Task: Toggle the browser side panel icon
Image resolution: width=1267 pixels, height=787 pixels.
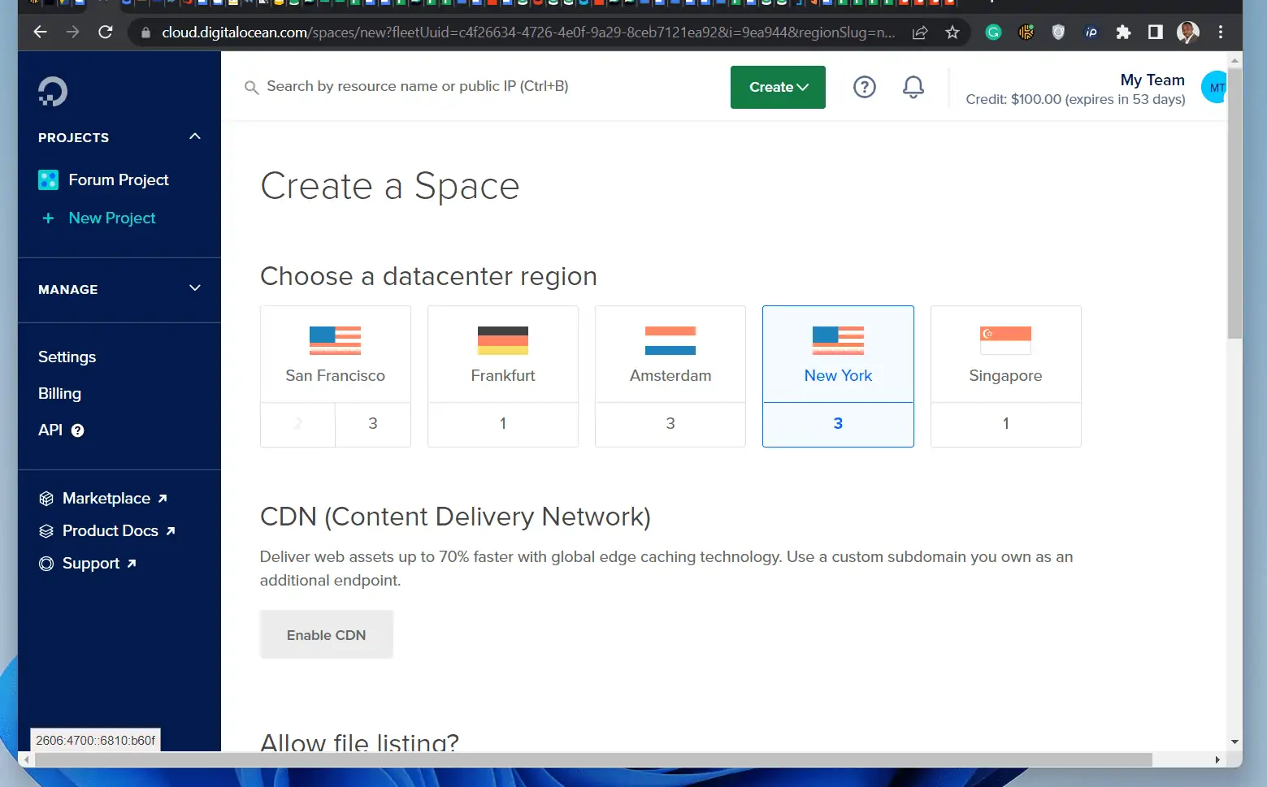Action: pos(1155,32)
